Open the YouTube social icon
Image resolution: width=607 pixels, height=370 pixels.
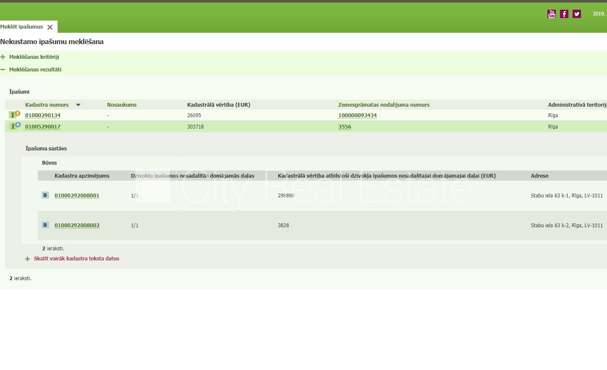pyautogui.click(x=552, y=14)
